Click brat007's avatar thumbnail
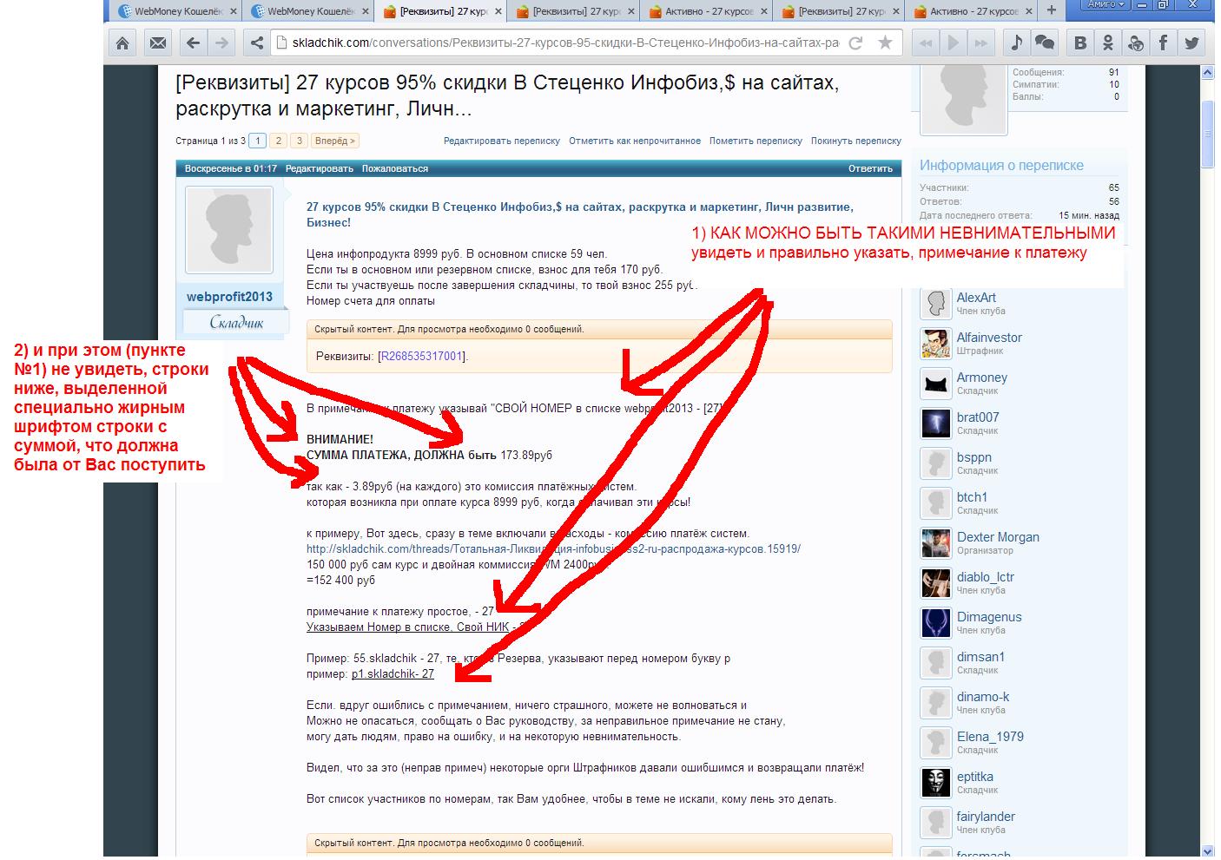The height and width of the screenshot is (860, 1221). 936,423
